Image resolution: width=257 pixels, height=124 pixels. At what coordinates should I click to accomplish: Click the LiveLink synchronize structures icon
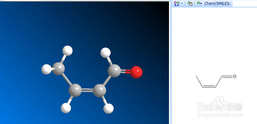click(x=177, y=3)
